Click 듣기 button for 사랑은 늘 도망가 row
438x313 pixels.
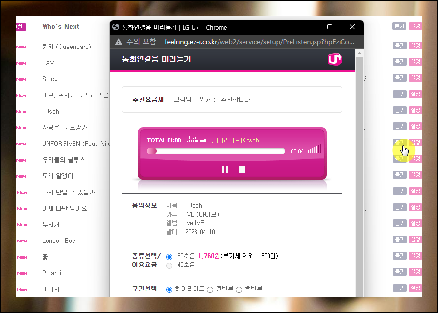(399, 126)
